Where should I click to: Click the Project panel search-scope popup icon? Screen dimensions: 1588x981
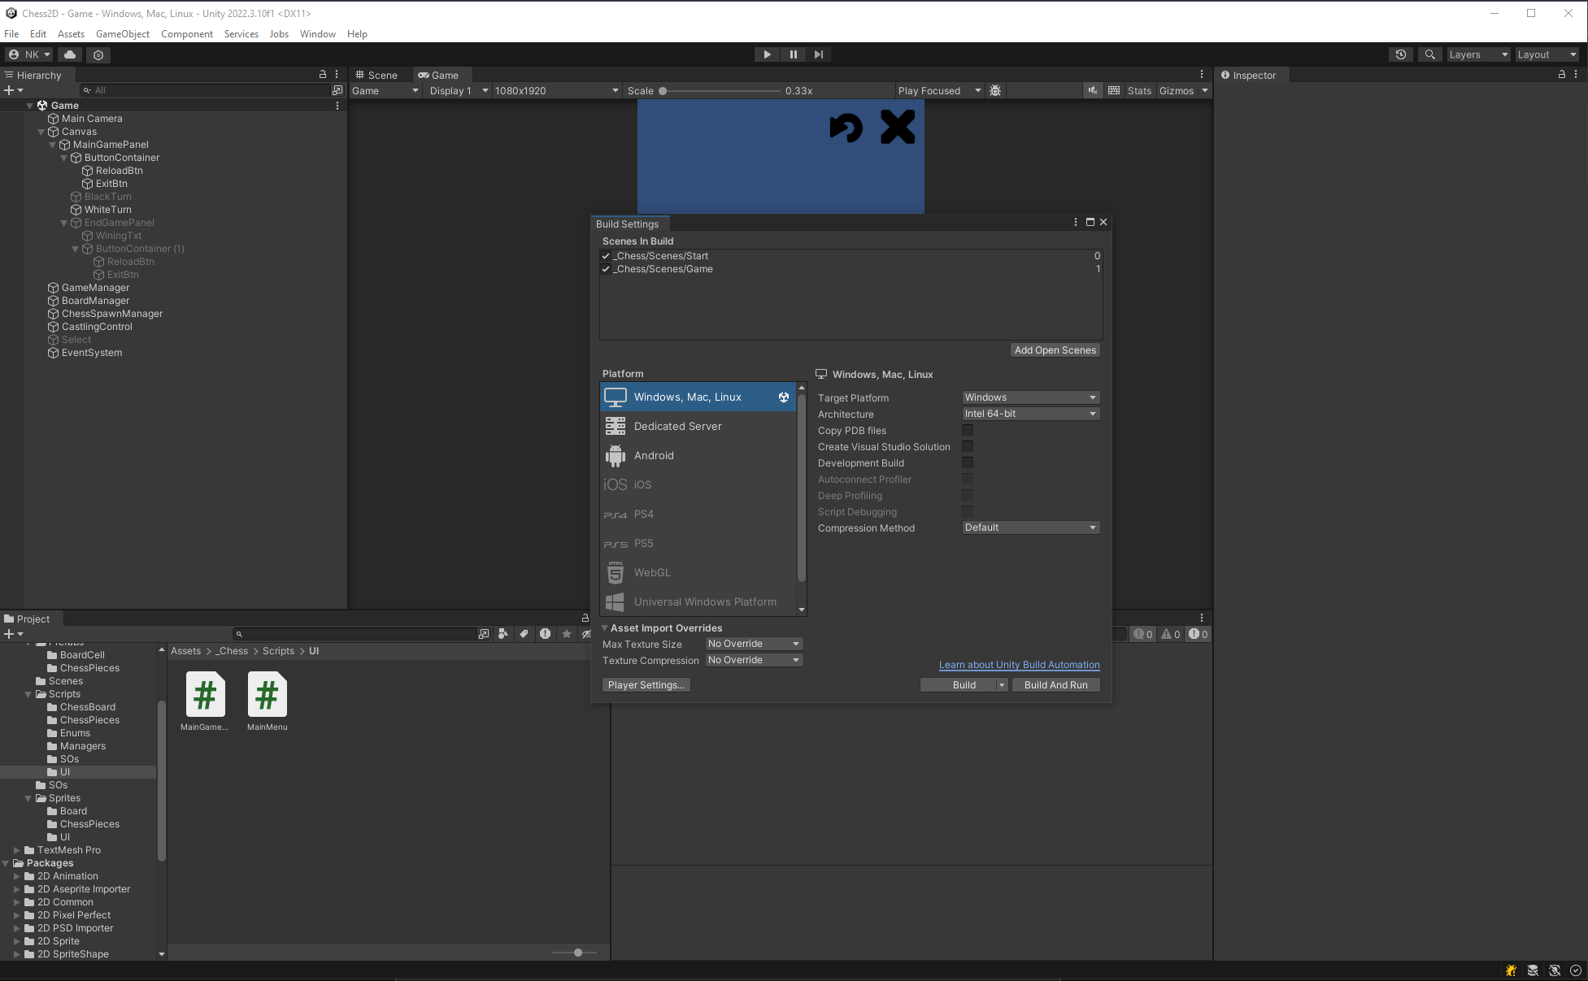tap(484, 634)
